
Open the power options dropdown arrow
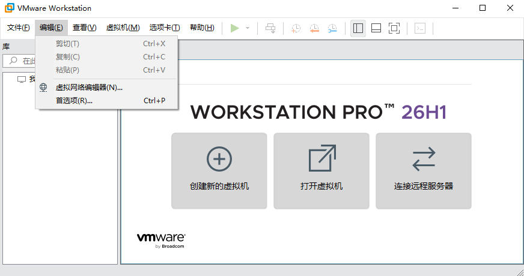[248, 28]
